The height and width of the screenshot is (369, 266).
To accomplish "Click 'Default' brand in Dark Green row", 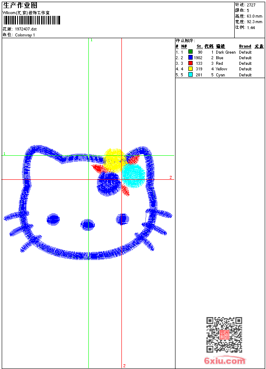I will tap(245, 52).
